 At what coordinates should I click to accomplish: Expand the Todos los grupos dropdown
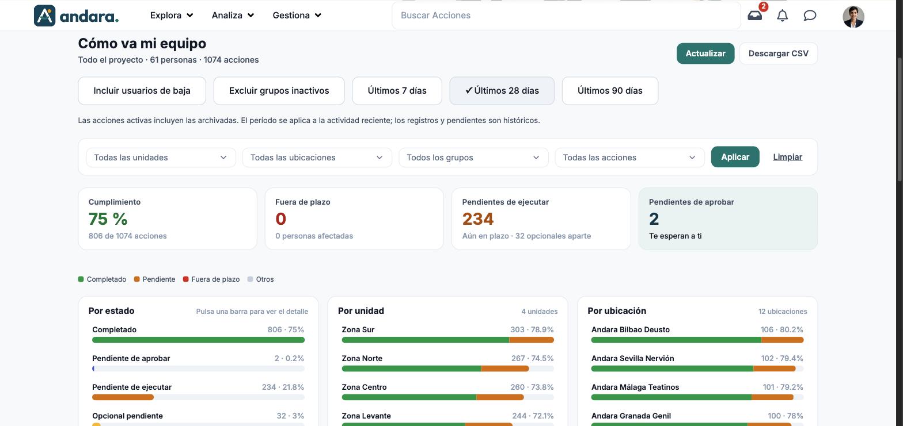tap(473, 158)
